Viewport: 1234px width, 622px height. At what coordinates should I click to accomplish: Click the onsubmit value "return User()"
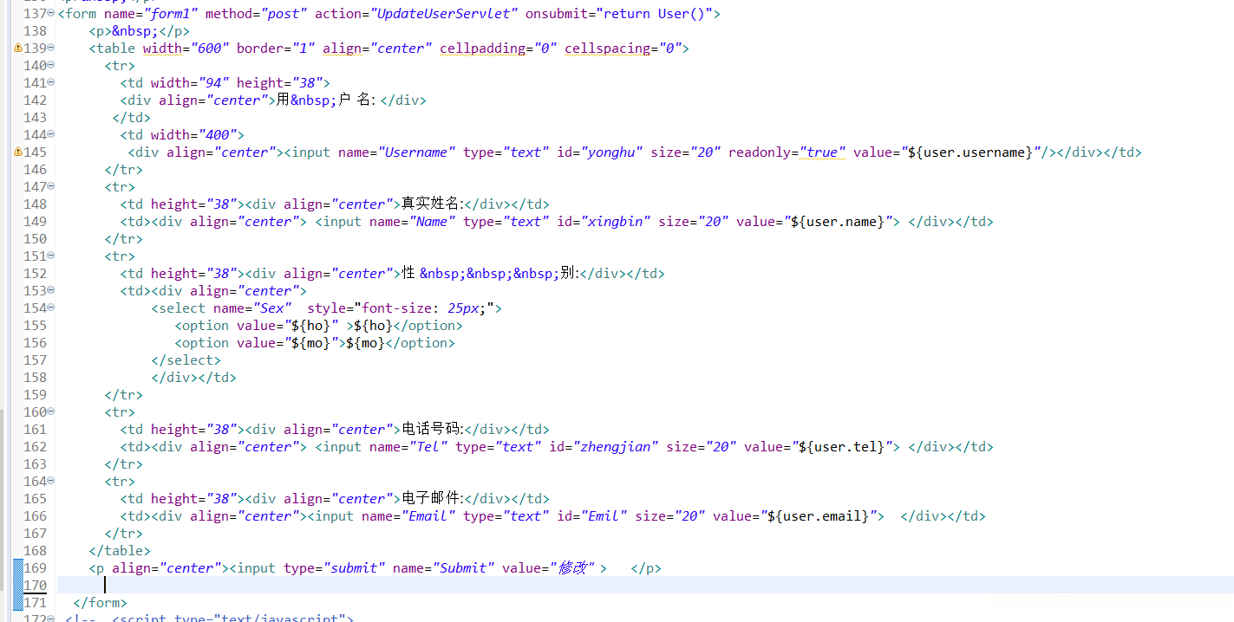pyautogui.click(x=653, y=14)
